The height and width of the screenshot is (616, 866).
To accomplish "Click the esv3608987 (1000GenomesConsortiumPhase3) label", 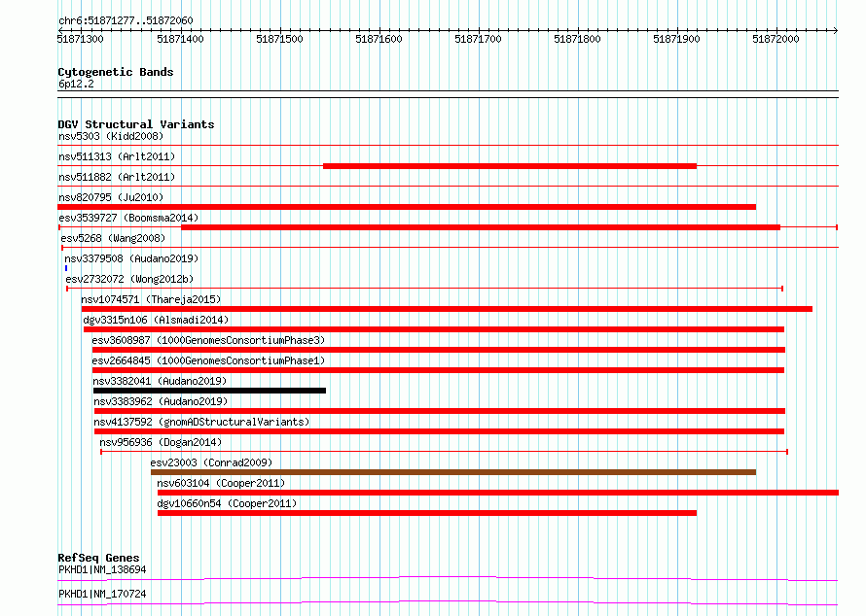I will pyautogui.click(x=208, y=340).
